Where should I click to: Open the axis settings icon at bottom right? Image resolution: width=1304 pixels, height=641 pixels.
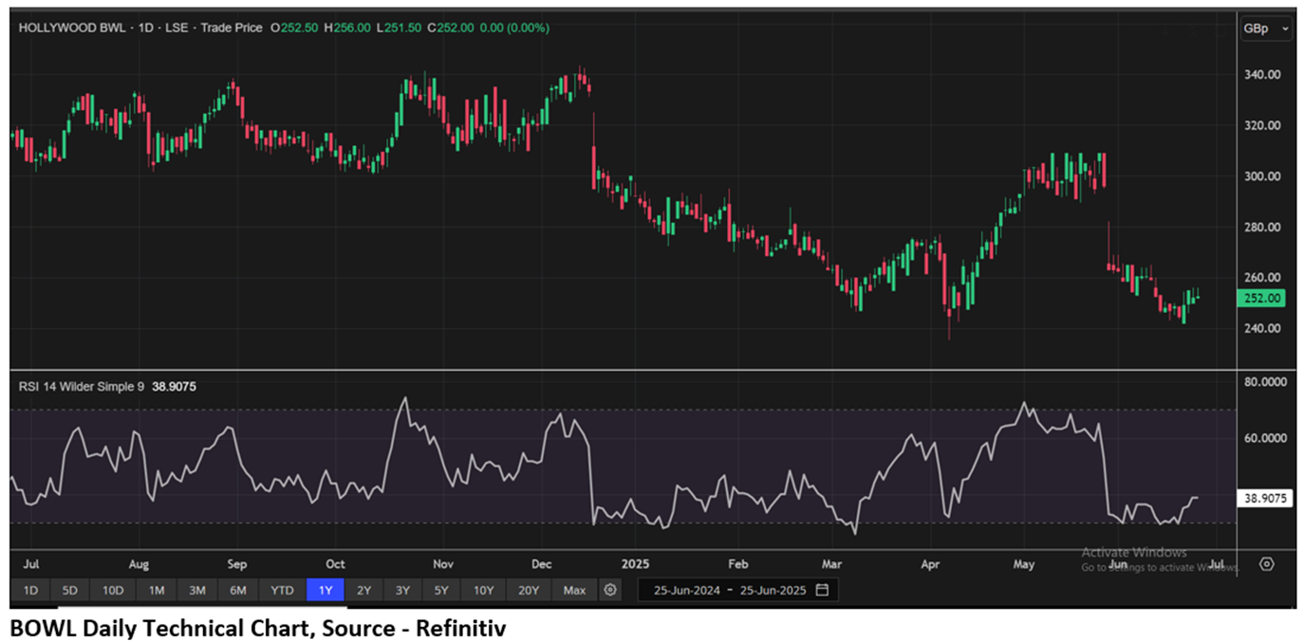click(x=1266, y=563)
